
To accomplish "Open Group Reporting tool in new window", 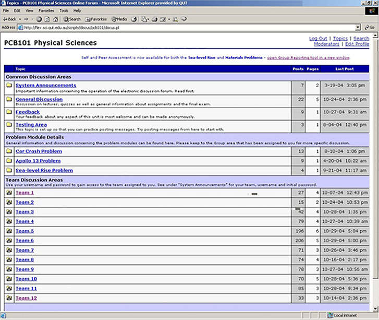I will tap(308, 57).
